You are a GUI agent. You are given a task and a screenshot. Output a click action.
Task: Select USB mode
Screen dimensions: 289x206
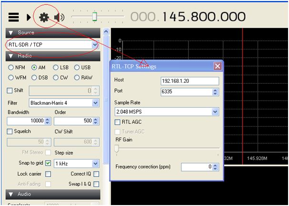77,68
